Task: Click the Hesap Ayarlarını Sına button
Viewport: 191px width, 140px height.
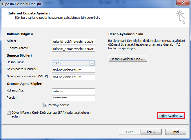Action: pos(128,59)
